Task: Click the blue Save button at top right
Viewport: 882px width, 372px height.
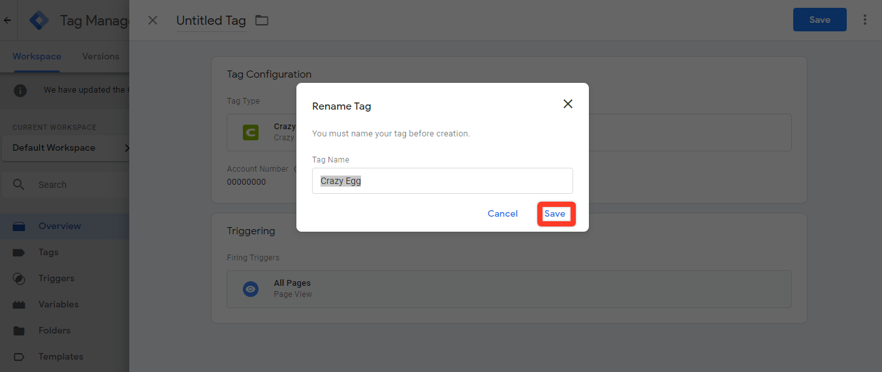Action: click(x=820, y=20)
